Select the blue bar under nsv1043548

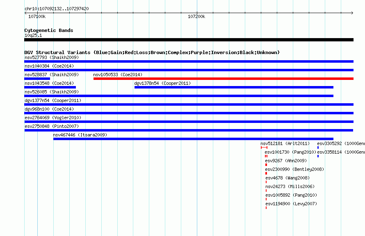50,87
